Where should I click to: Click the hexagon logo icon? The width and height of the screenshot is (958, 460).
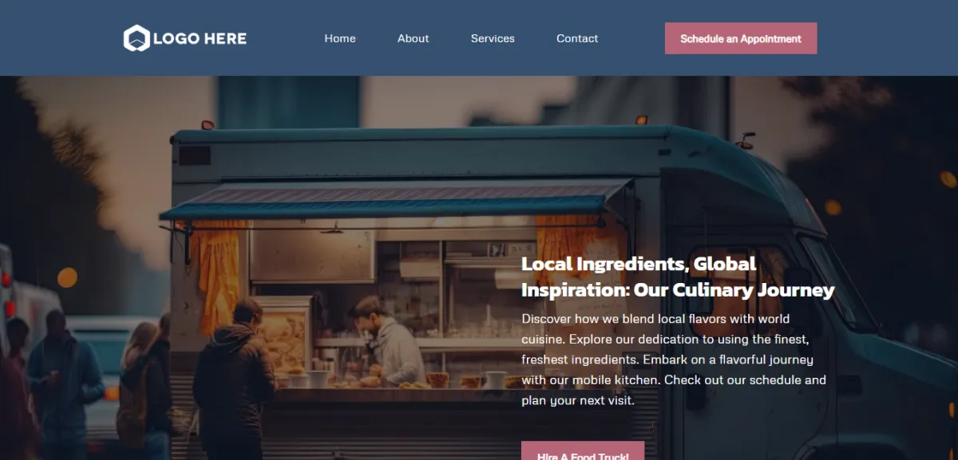point(137,38)
